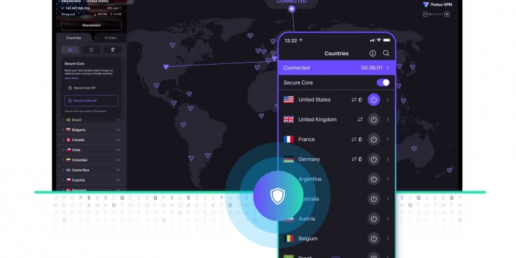Tap the Austria power button on the phone
The image size is (516, 258).
(374, 219)
